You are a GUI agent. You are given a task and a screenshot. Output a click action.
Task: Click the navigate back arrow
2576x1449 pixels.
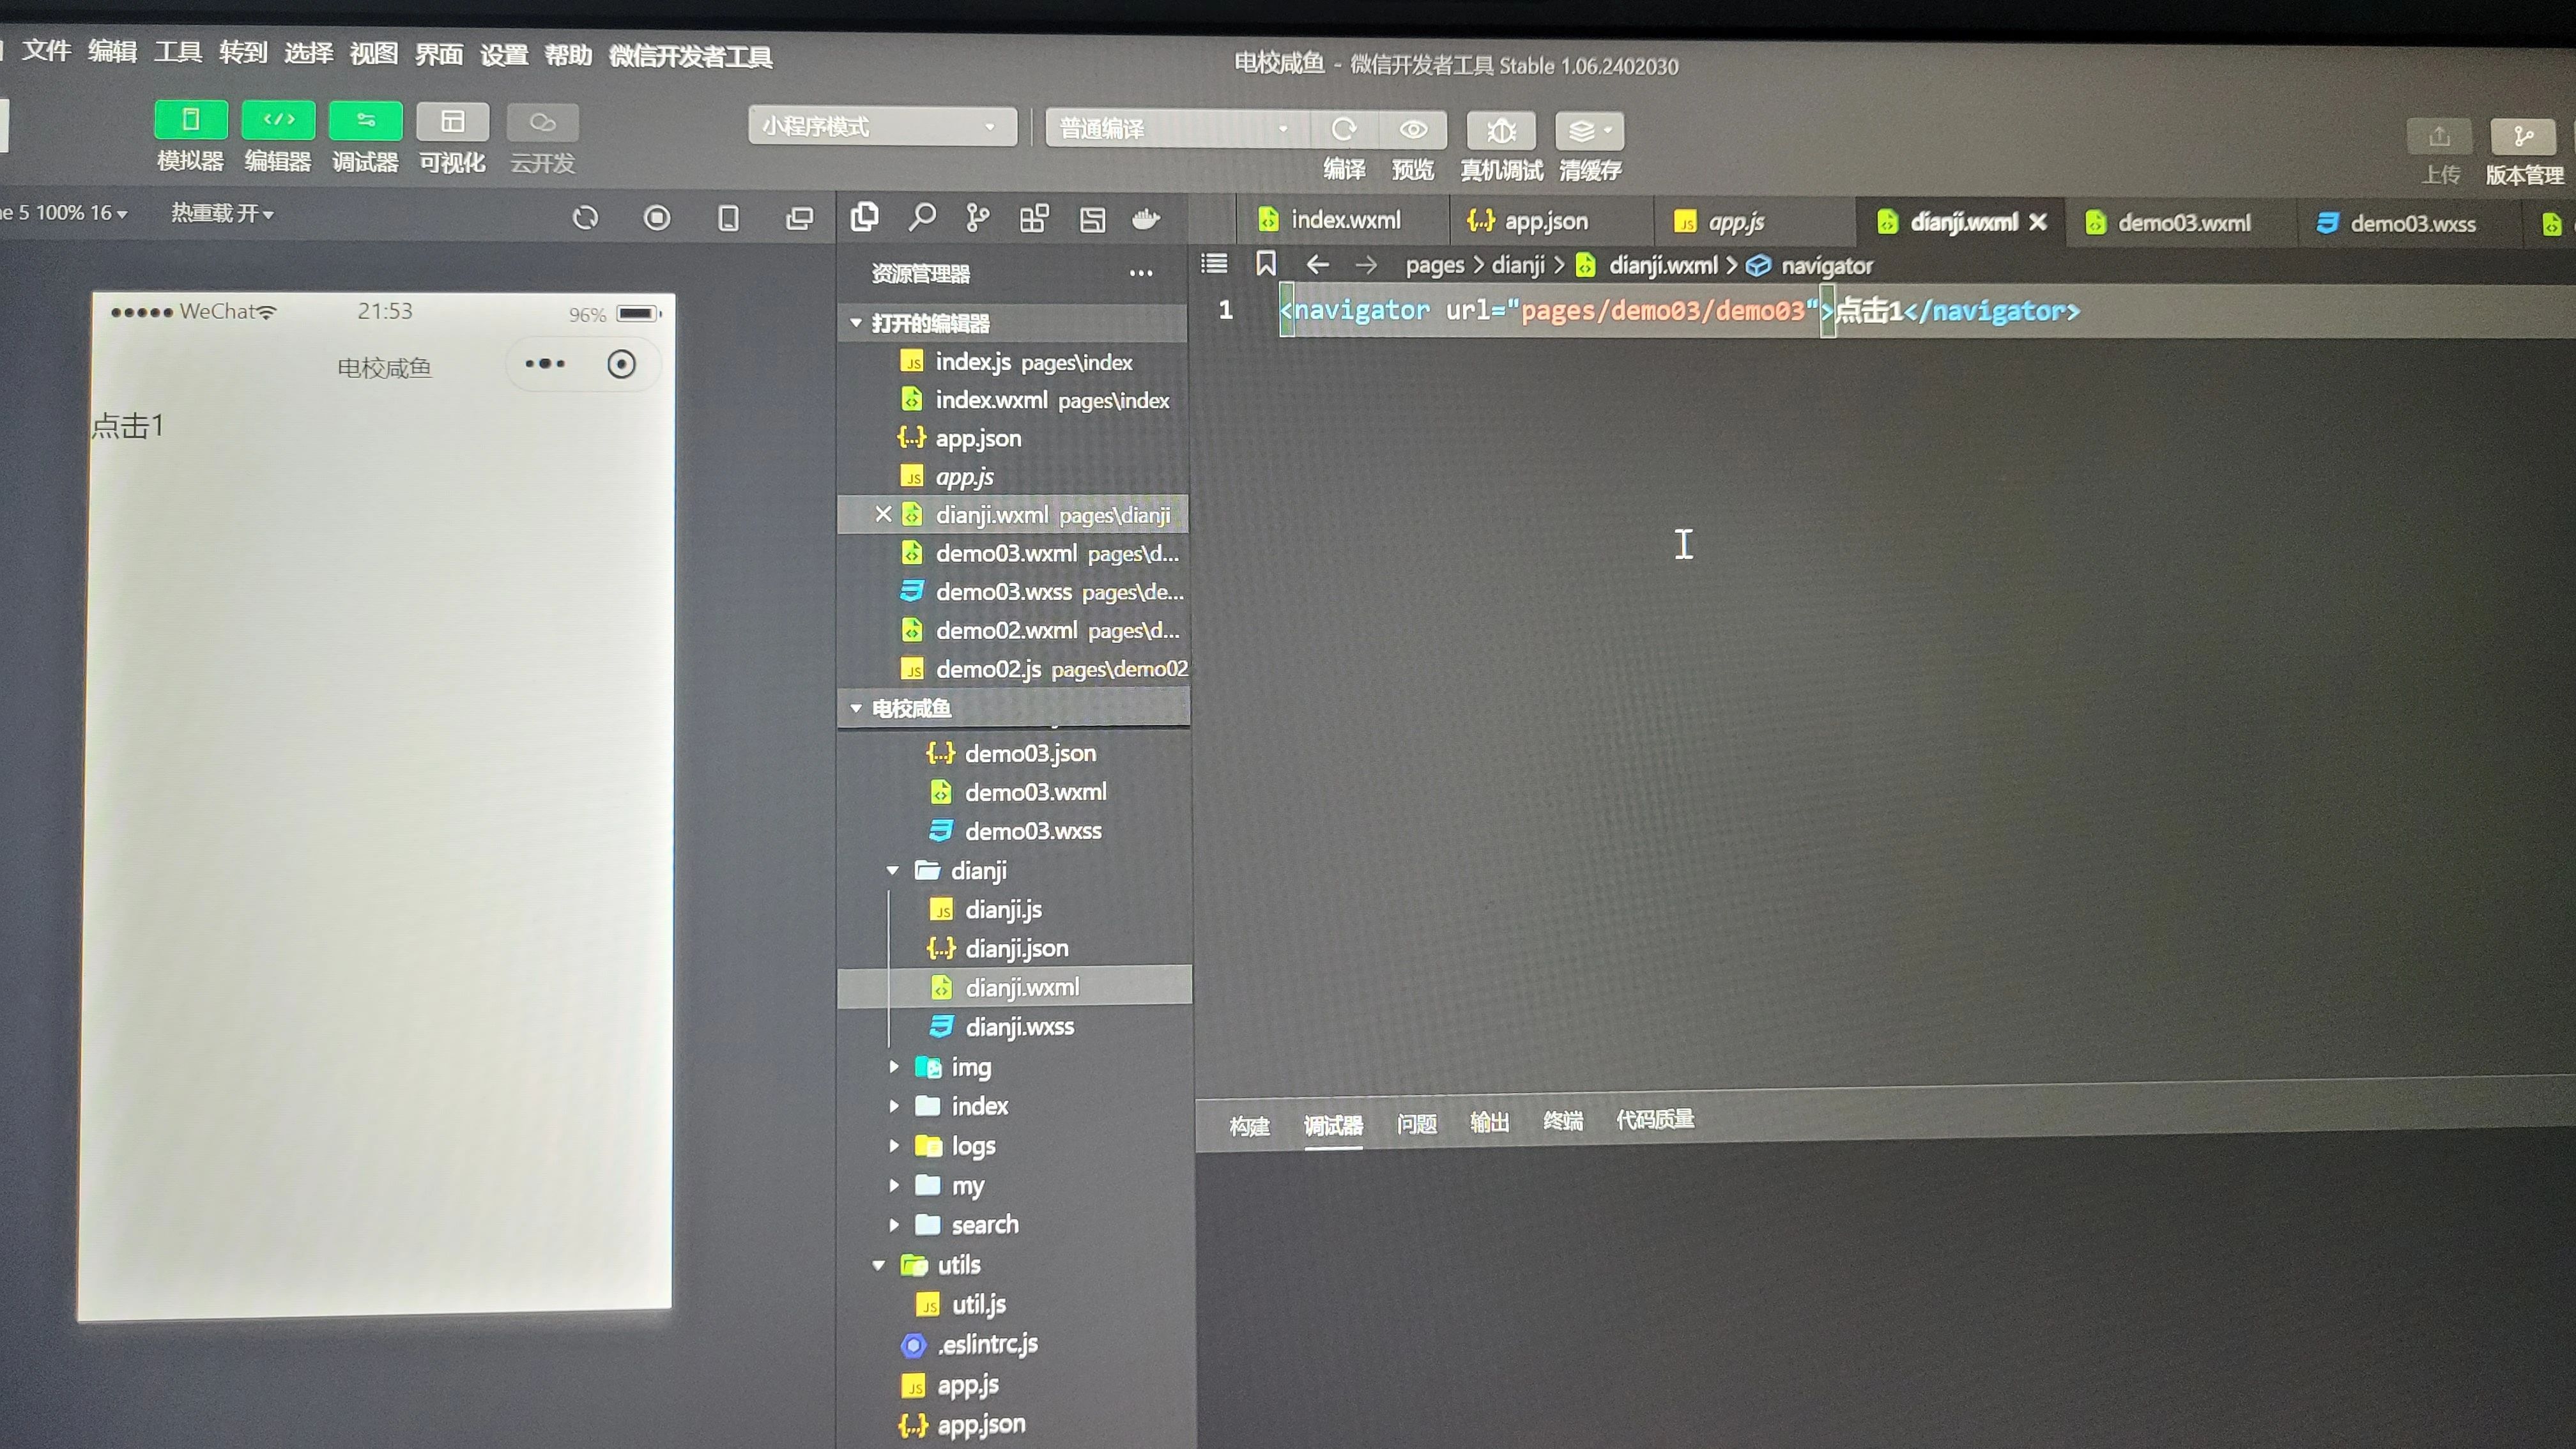(1317, 264)
